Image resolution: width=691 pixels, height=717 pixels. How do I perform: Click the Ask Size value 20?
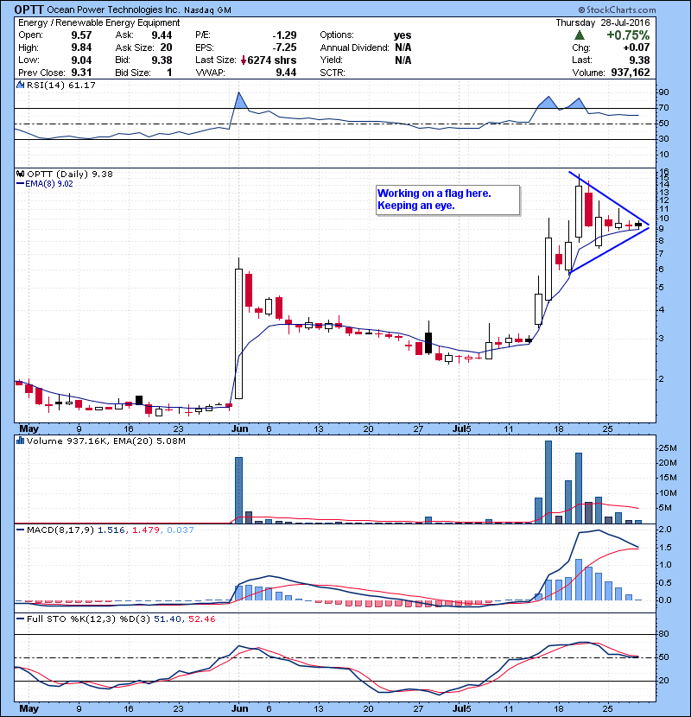(x=167, y=48)
